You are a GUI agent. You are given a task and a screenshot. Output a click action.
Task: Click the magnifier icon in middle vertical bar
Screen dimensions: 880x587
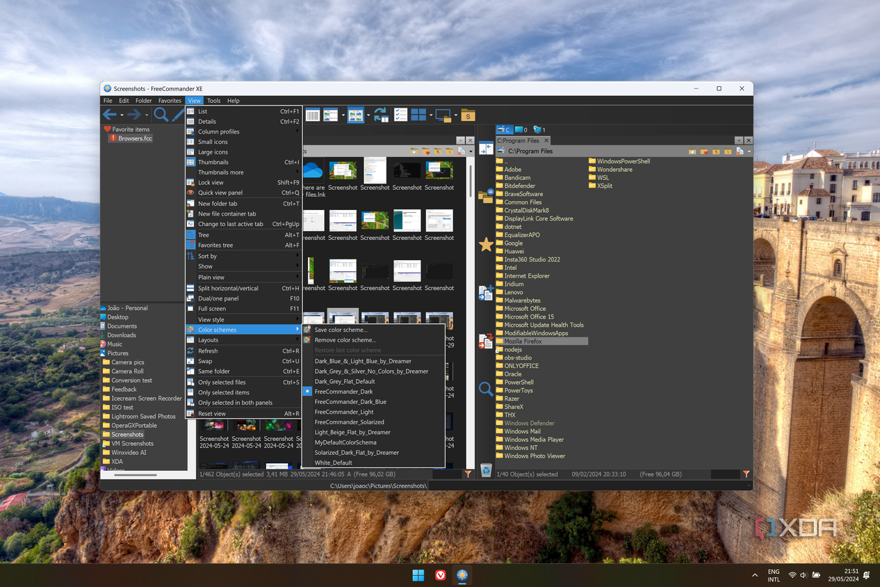[x=486, y=389]
